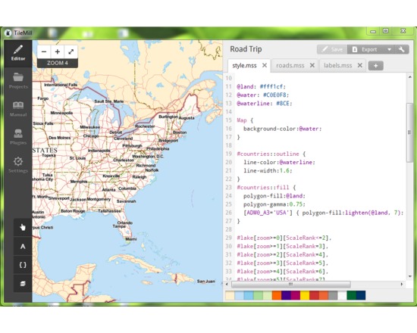
Task: Click the vertical code scrollbar thumb
Action: (x=410, y=132)
